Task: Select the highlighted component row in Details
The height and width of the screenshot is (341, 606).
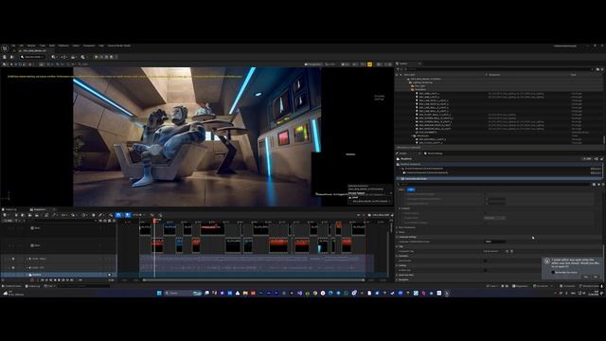Action: click(x=499, y=179)
